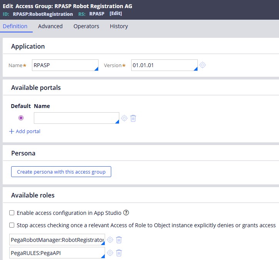Click help icon for App Studio access
The height and width of the screenshot is (260, 279).
coord(126,213)
